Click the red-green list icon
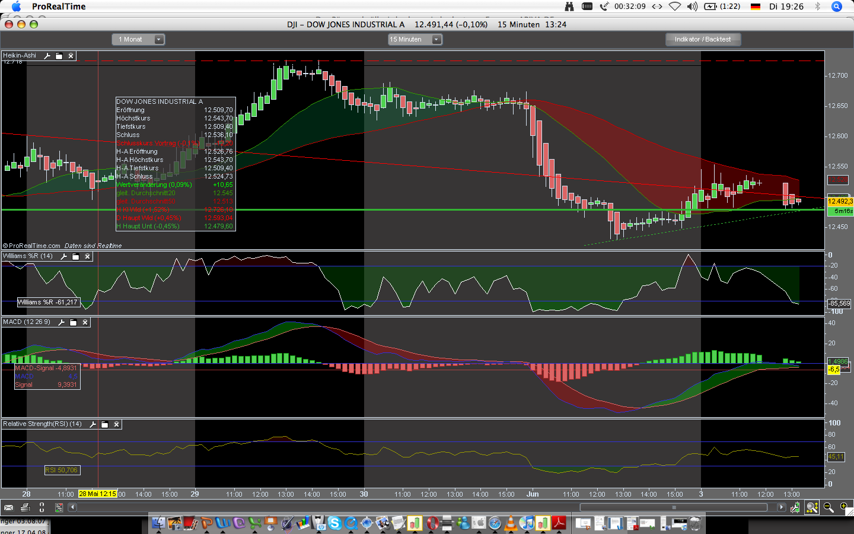Viewport: 854px width, 534px height. coord(59,507)
